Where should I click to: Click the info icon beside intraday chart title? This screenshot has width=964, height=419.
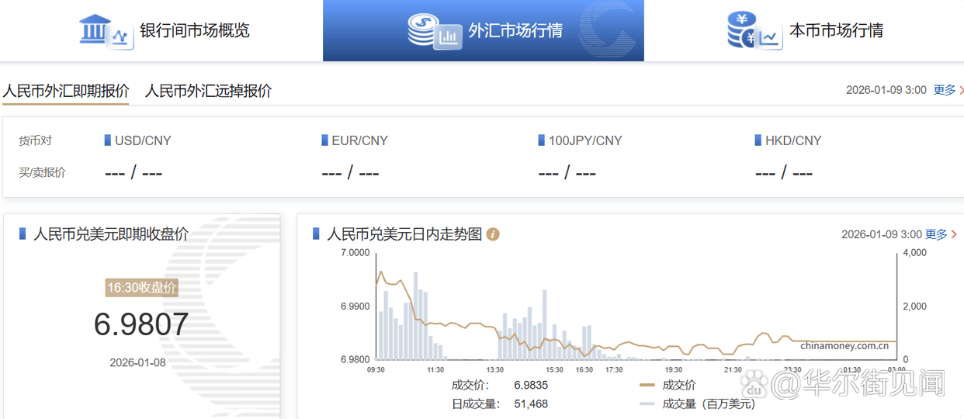[x=493, y=234]
